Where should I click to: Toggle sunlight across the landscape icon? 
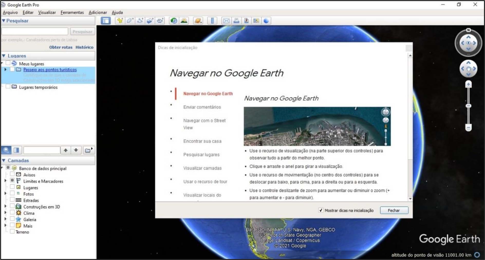click(x=184, y=21)
